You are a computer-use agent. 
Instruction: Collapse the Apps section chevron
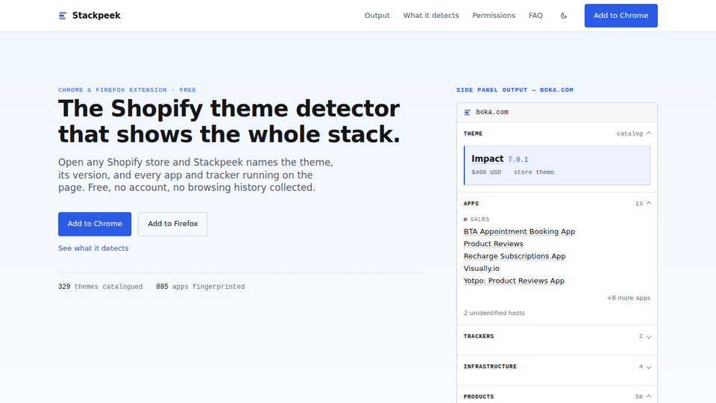[x=649, y=203]
